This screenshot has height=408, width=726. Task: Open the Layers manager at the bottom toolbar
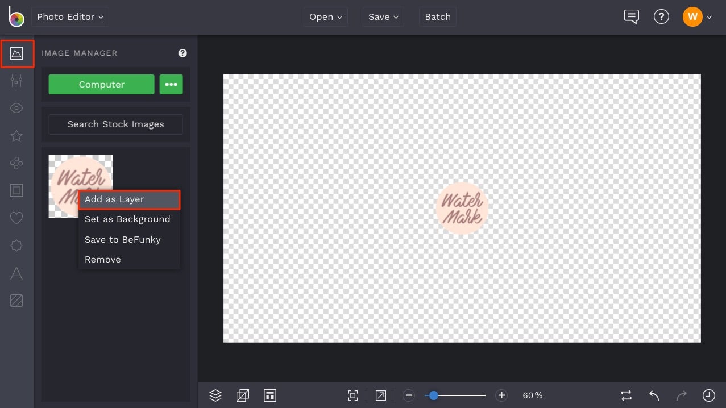[x=215, y=395]
